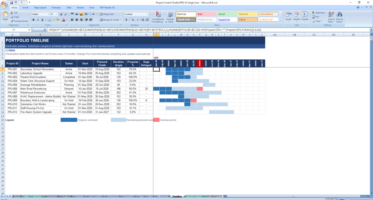
Task: Open Excel Help
Action: tap(358, 7)
